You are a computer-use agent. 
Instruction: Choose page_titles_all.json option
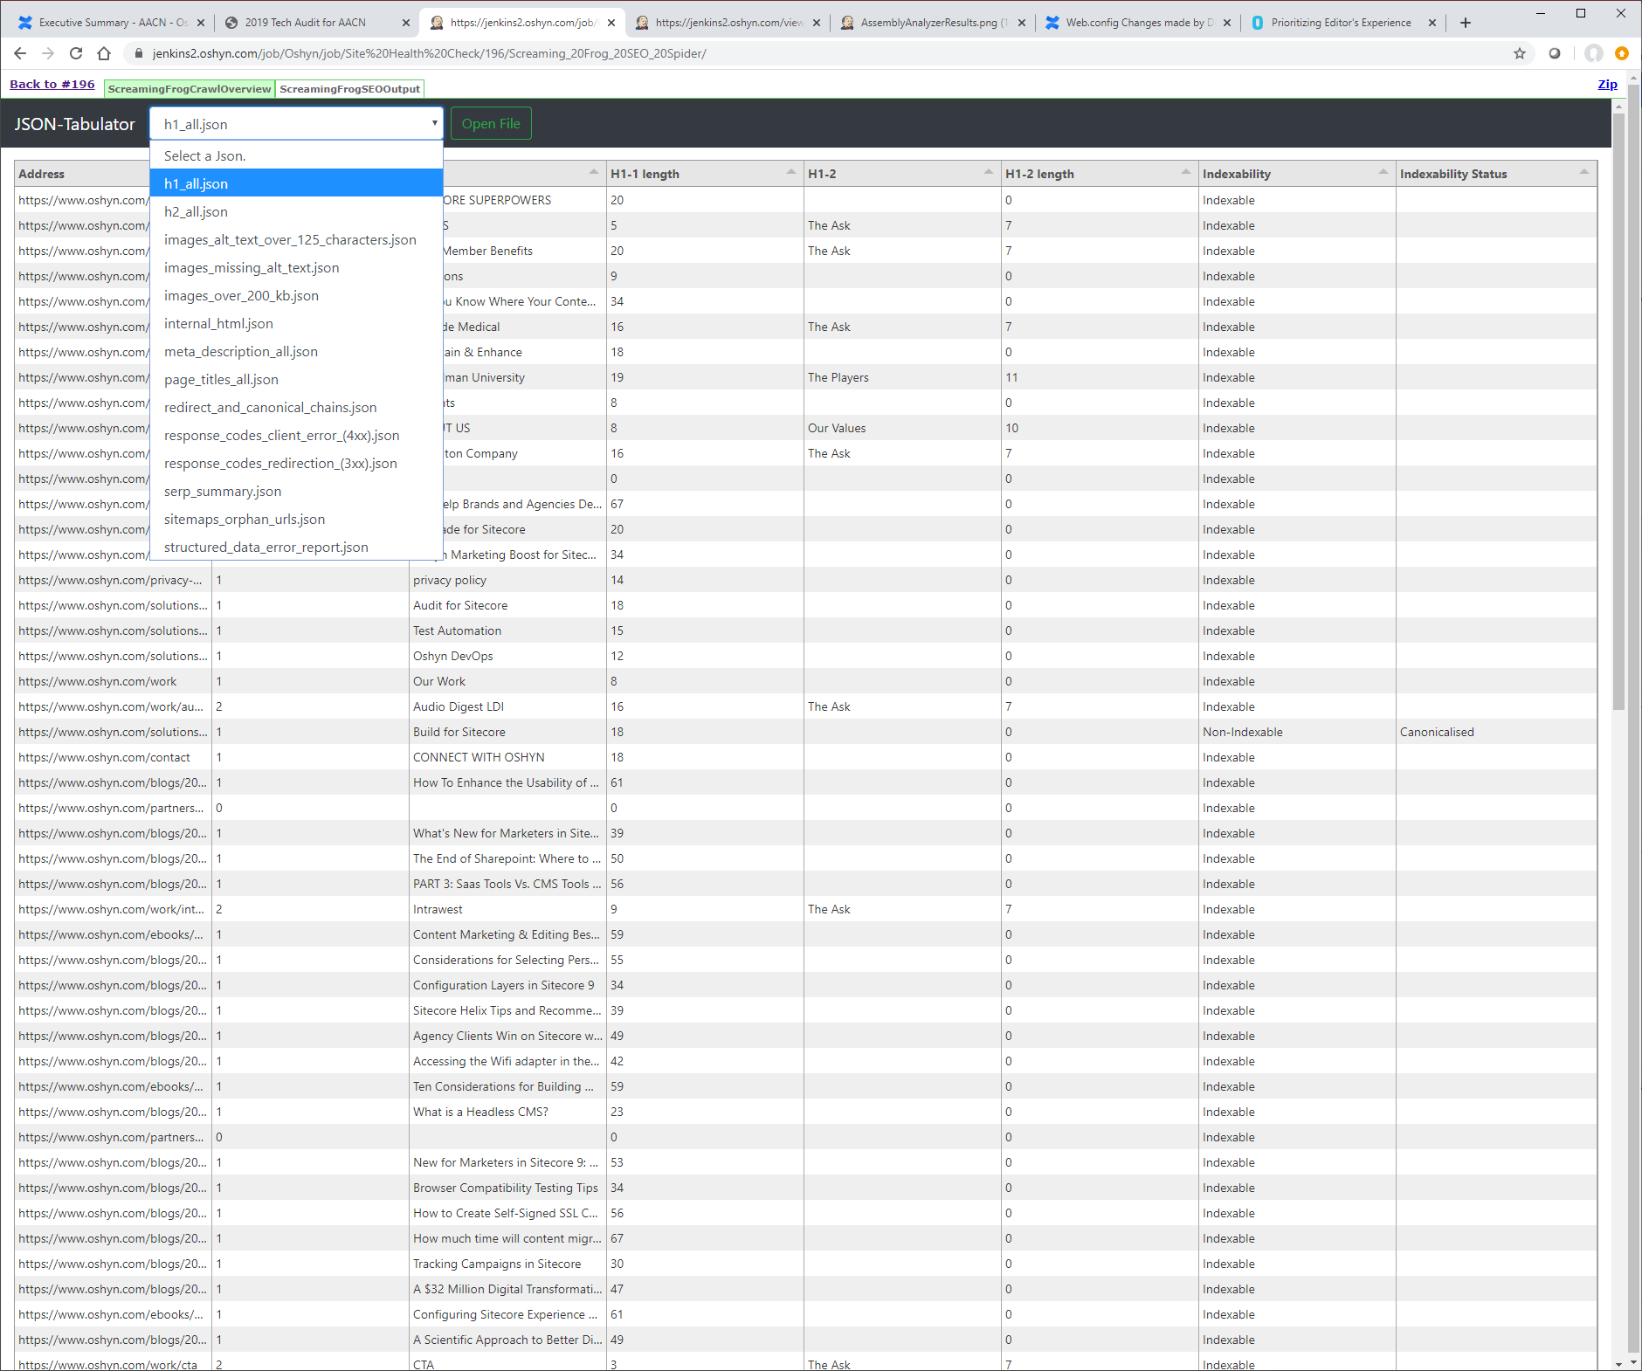point(296,379)
